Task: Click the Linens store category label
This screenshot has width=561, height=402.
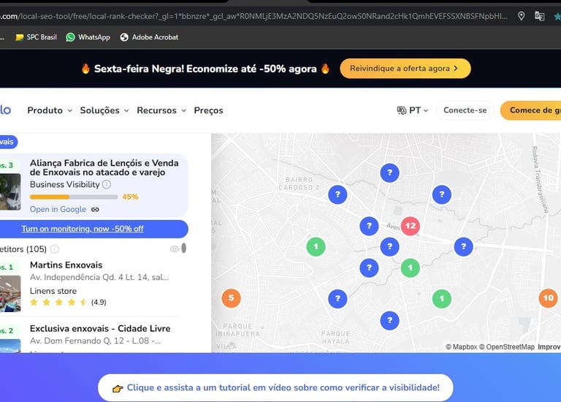Action: pyautogui.click(x=53, y=291)
